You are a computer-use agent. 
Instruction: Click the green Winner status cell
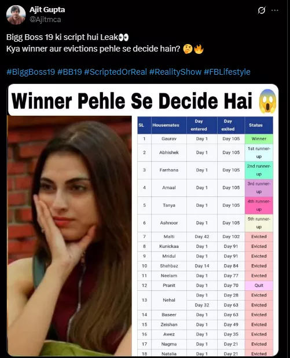[x=259, y=138]
